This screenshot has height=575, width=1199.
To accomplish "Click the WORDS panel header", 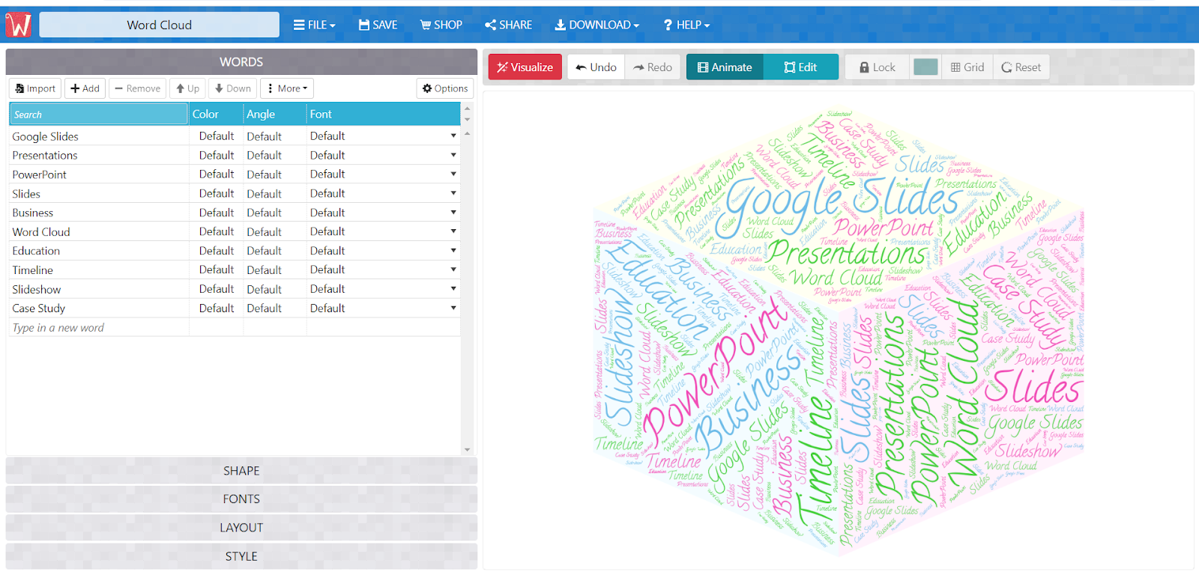I will [241, 62].
